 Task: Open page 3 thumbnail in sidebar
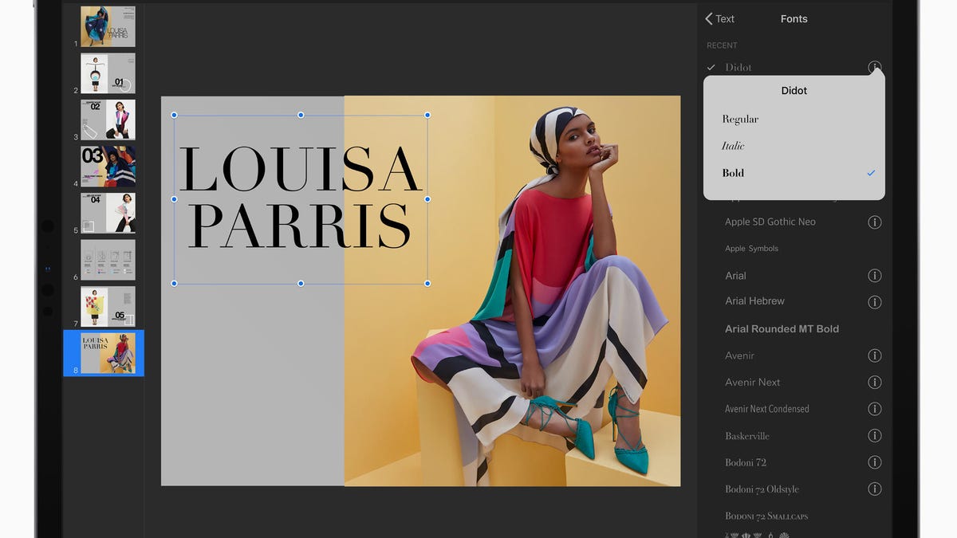[108, 119]
